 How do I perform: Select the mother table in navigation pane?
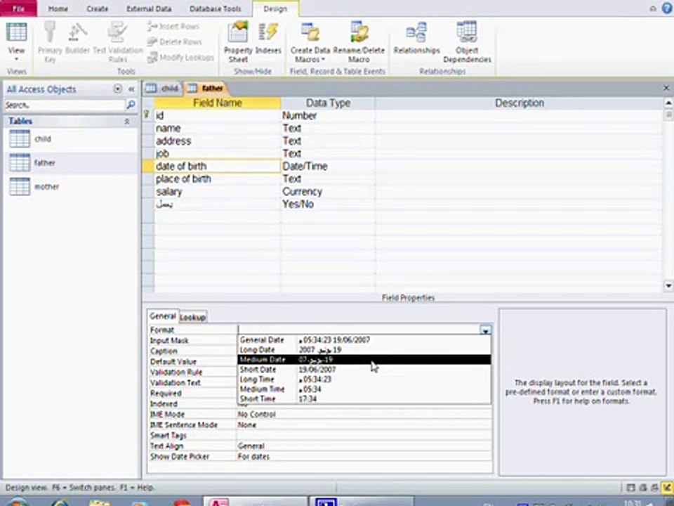71,187
